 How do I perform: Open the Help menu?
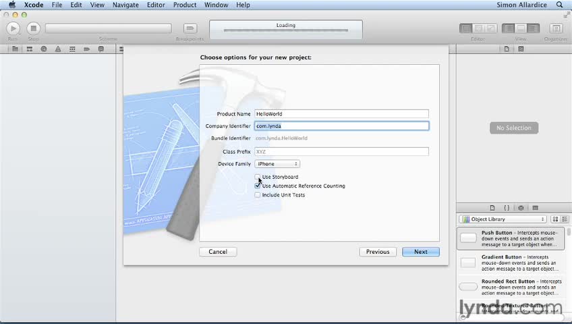pyautogui.click(x=243, y=5)
